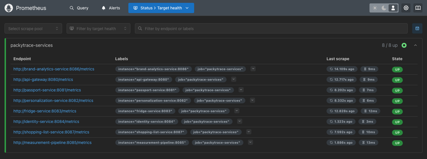This screenshot has width=427, height=159.
Task: Open shopping-list-service:8087/metrics link
Action: click(x=51, y=132)
